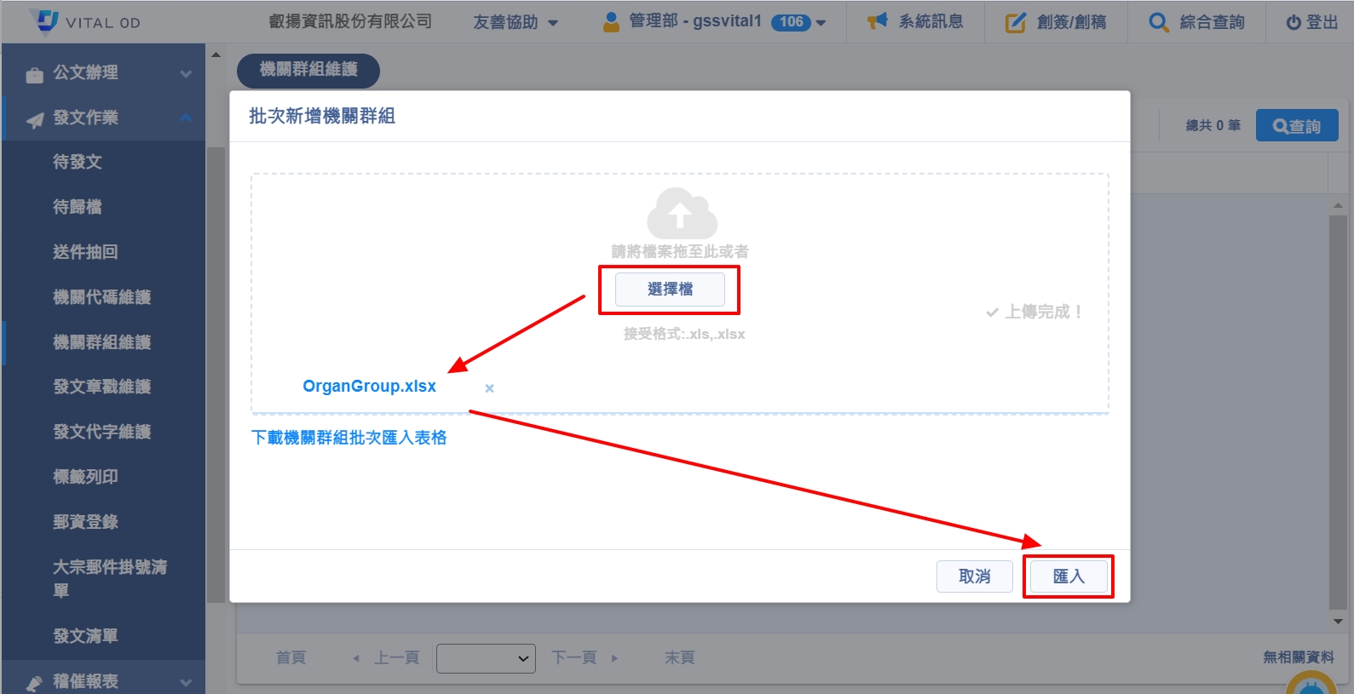Open 創簽/創稿 compose editor

point(1016,23)
